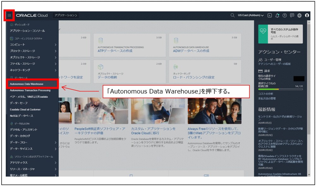
Task: Open the notifications bell icon
Action: [277, 15]
